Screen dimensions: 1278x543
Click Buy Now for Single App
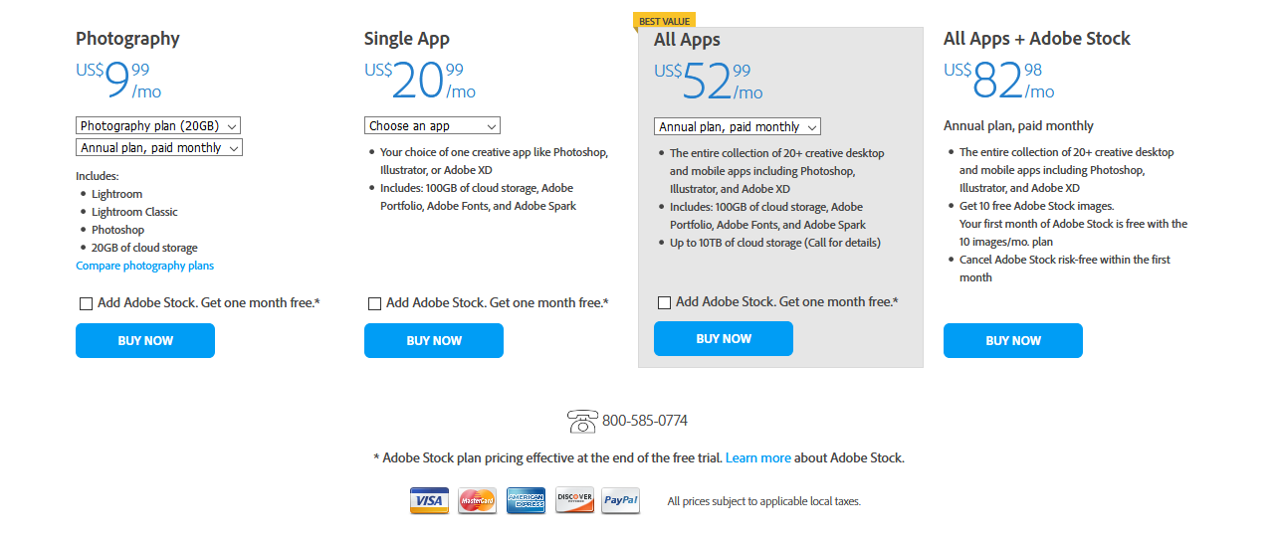tap(434, 341)
